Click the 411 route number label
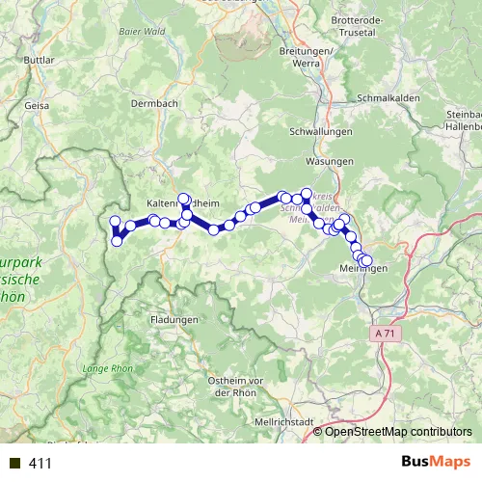This screenshot has width=482, height=482. [x=40, y=464]
